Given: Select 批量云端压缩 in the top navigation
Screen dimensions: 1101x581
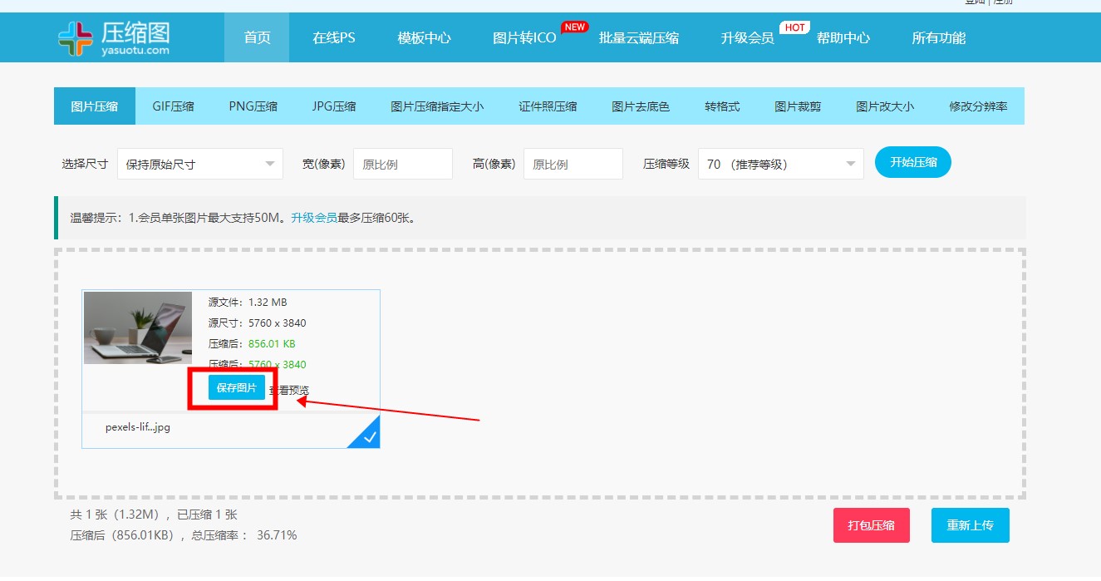Looking at the screenshot, I should point(638,38).
